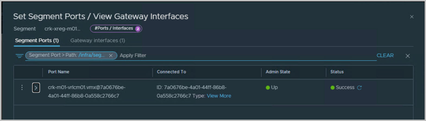This screenshot has width=426, height=121.
Task: Click the filter funnel icon
Action: [x=19, y=56]
